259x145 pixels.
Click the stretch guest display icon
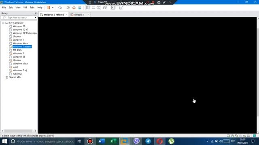tap(121, 8)
